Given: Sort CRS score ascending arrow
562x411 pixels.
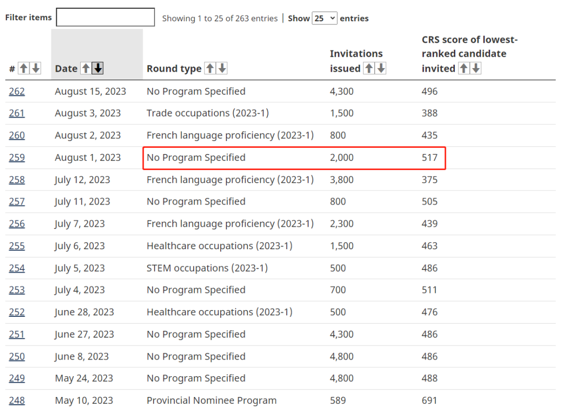Looking at the screenshot, I should tap(464, 68).
